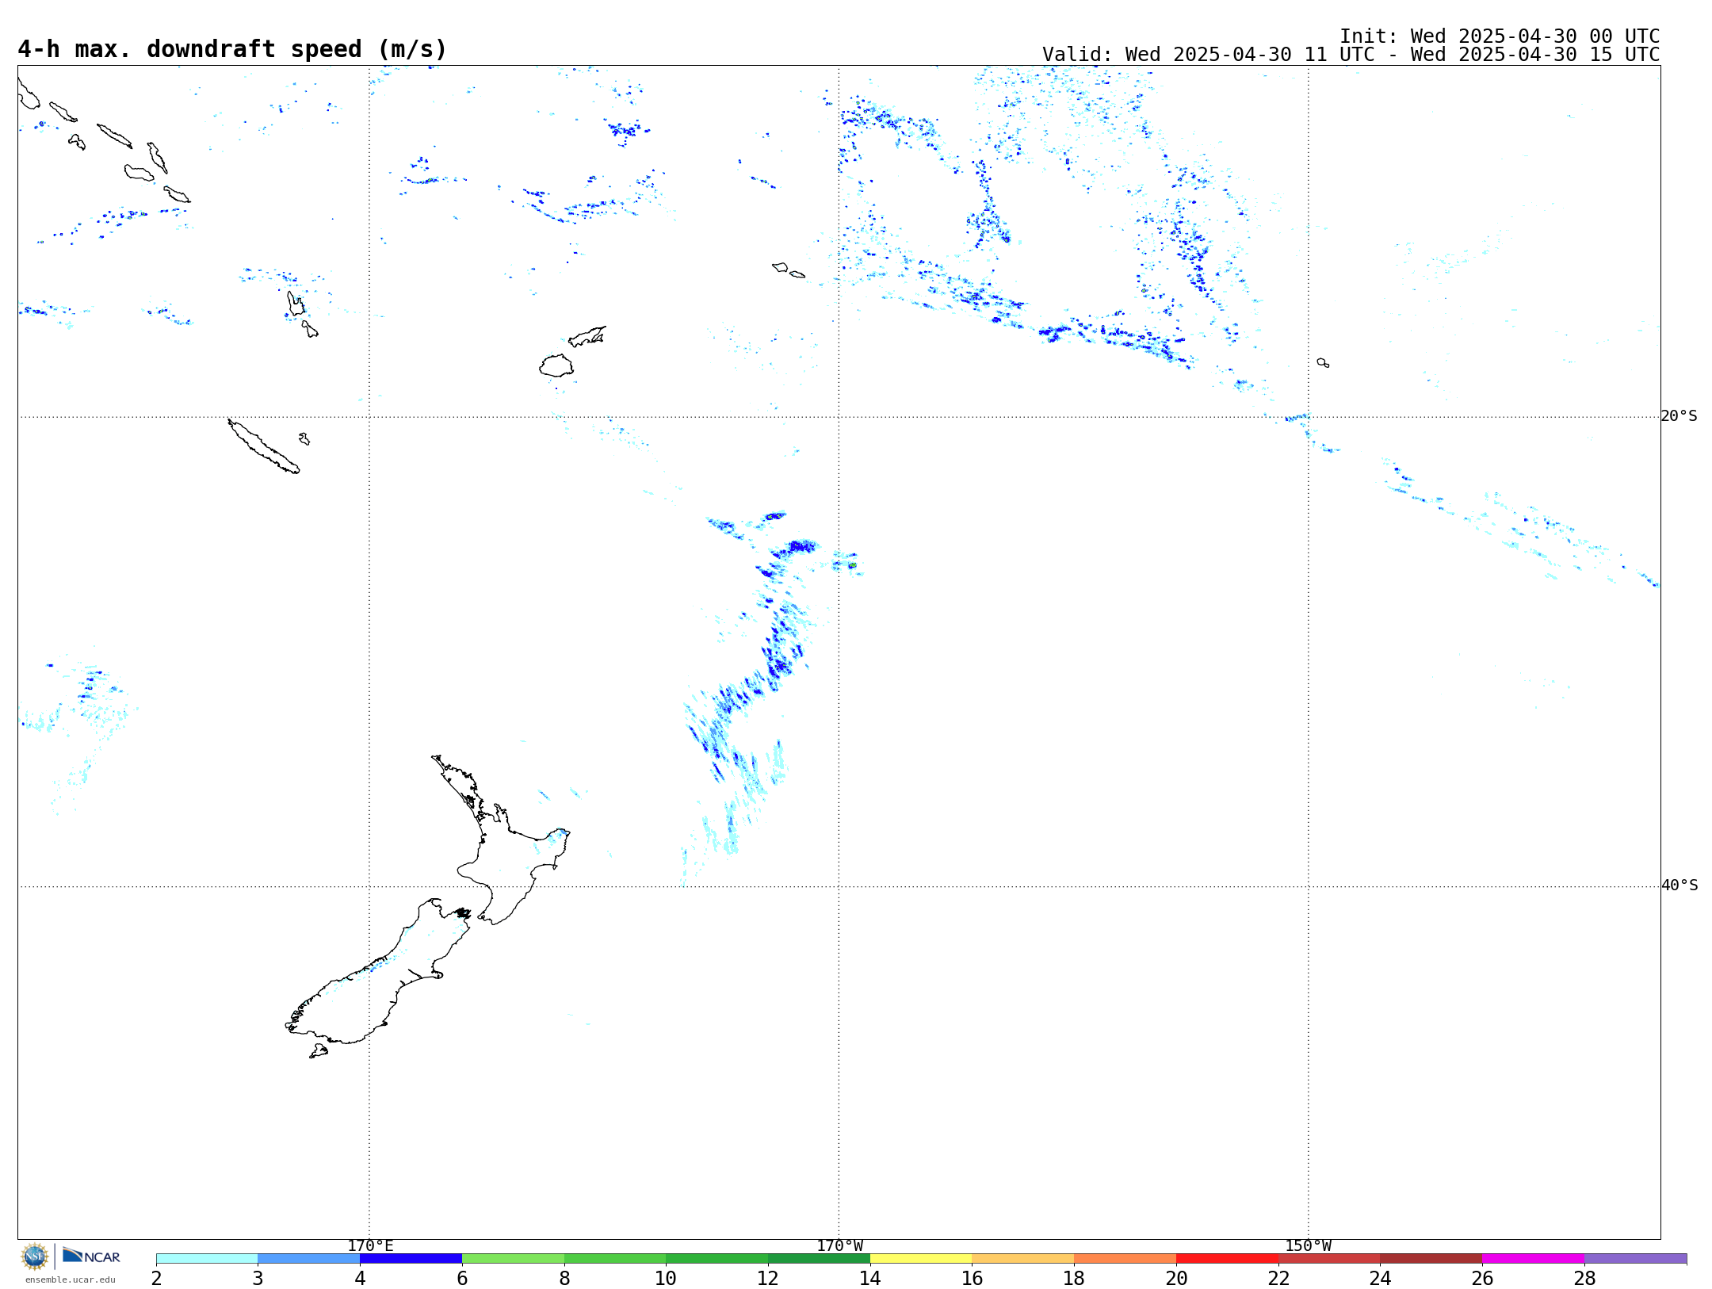Click the colorbar tick label 22
The width and height of the screenshot is (1712, 1289).
[x=1278, y=1278]
